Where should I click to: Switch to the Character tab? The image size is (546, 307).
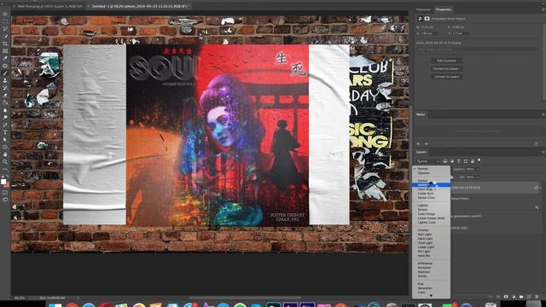[x=423, y=9]
